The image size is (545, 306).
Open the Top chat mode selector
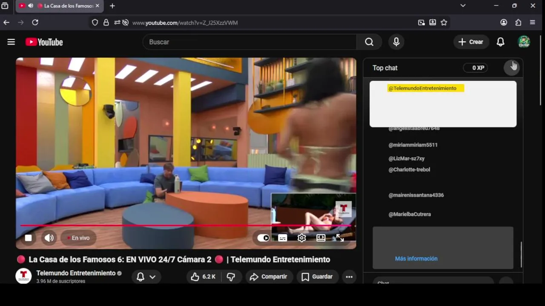click(x=385, y=68)
